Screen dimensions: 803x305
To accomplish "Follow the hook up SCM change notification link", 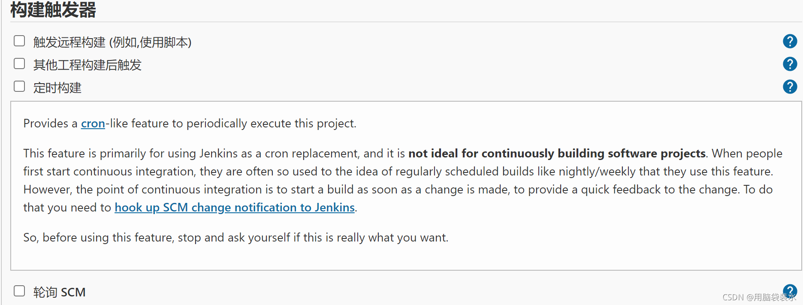I will (x=234, y=208).
